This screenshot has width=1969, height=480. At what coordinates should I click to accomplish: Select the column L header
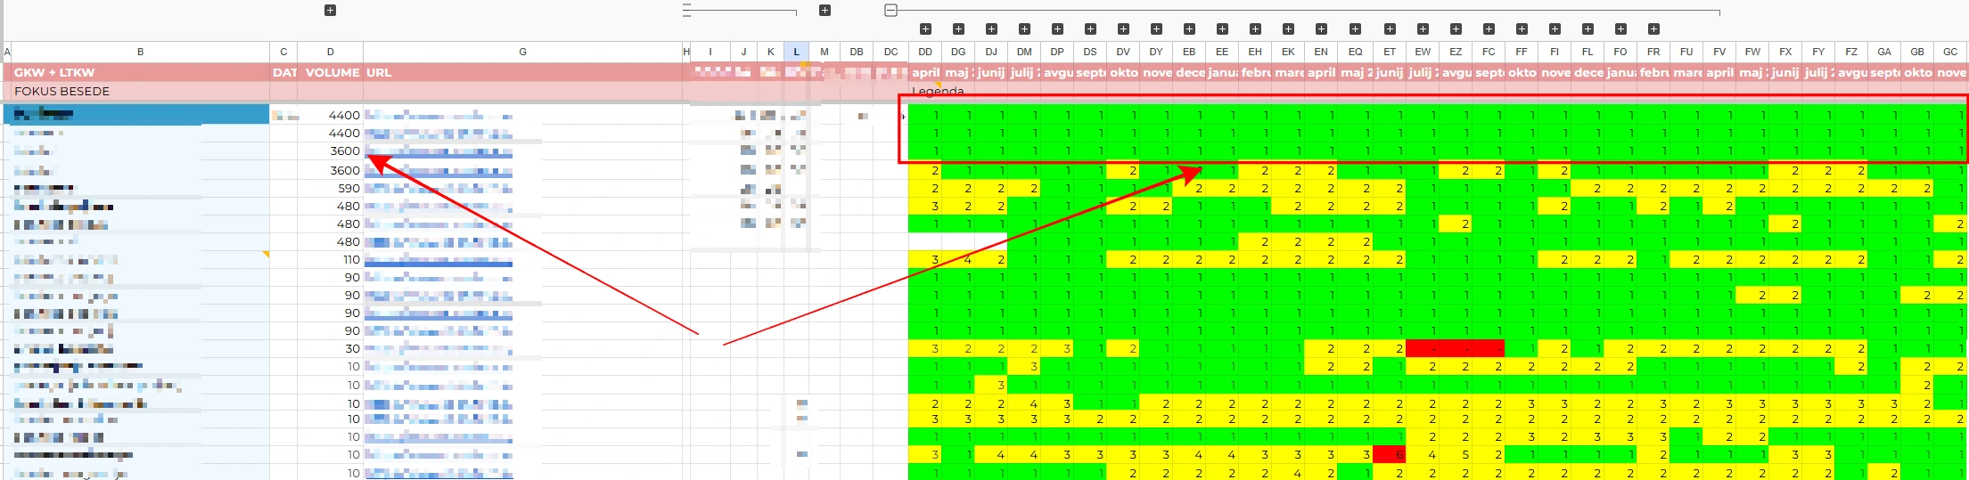(796, 52)
